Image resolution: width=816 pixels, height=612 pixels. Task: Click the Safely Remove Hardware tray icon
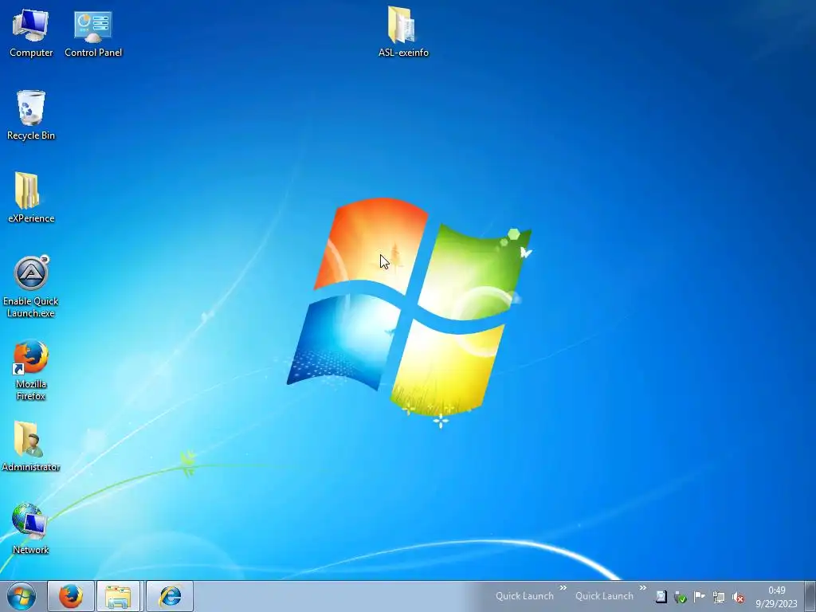point(681,597)
